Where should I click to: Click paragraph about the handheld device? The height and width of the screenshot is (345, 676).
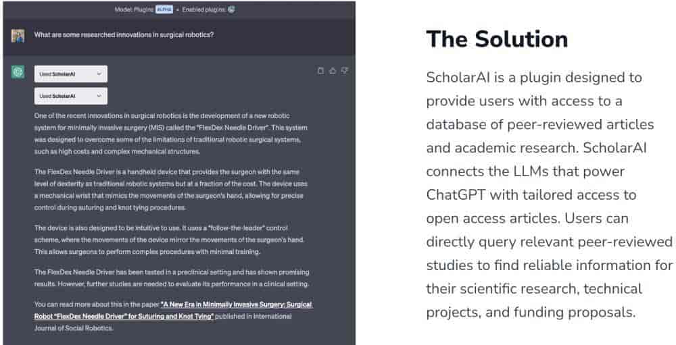pos(169,190)
